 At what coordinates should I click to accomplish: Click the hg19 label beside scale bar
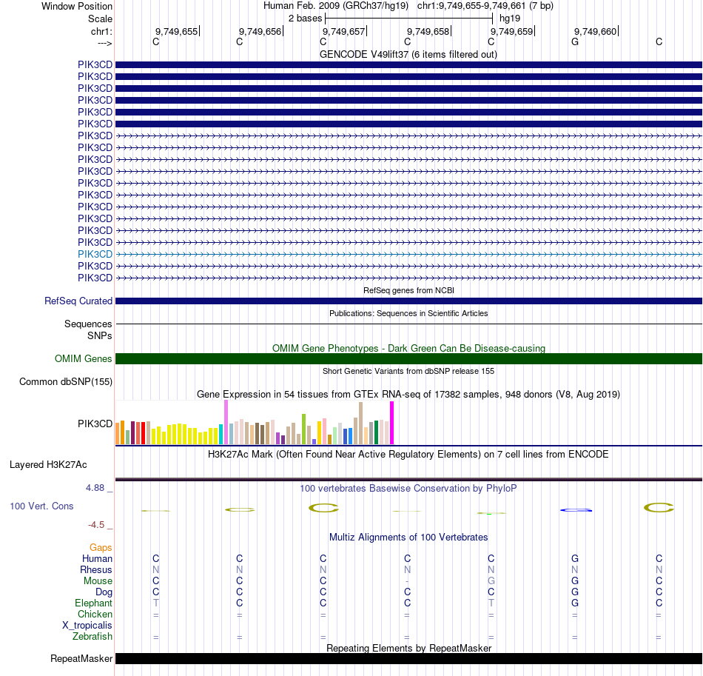[510, 19]
